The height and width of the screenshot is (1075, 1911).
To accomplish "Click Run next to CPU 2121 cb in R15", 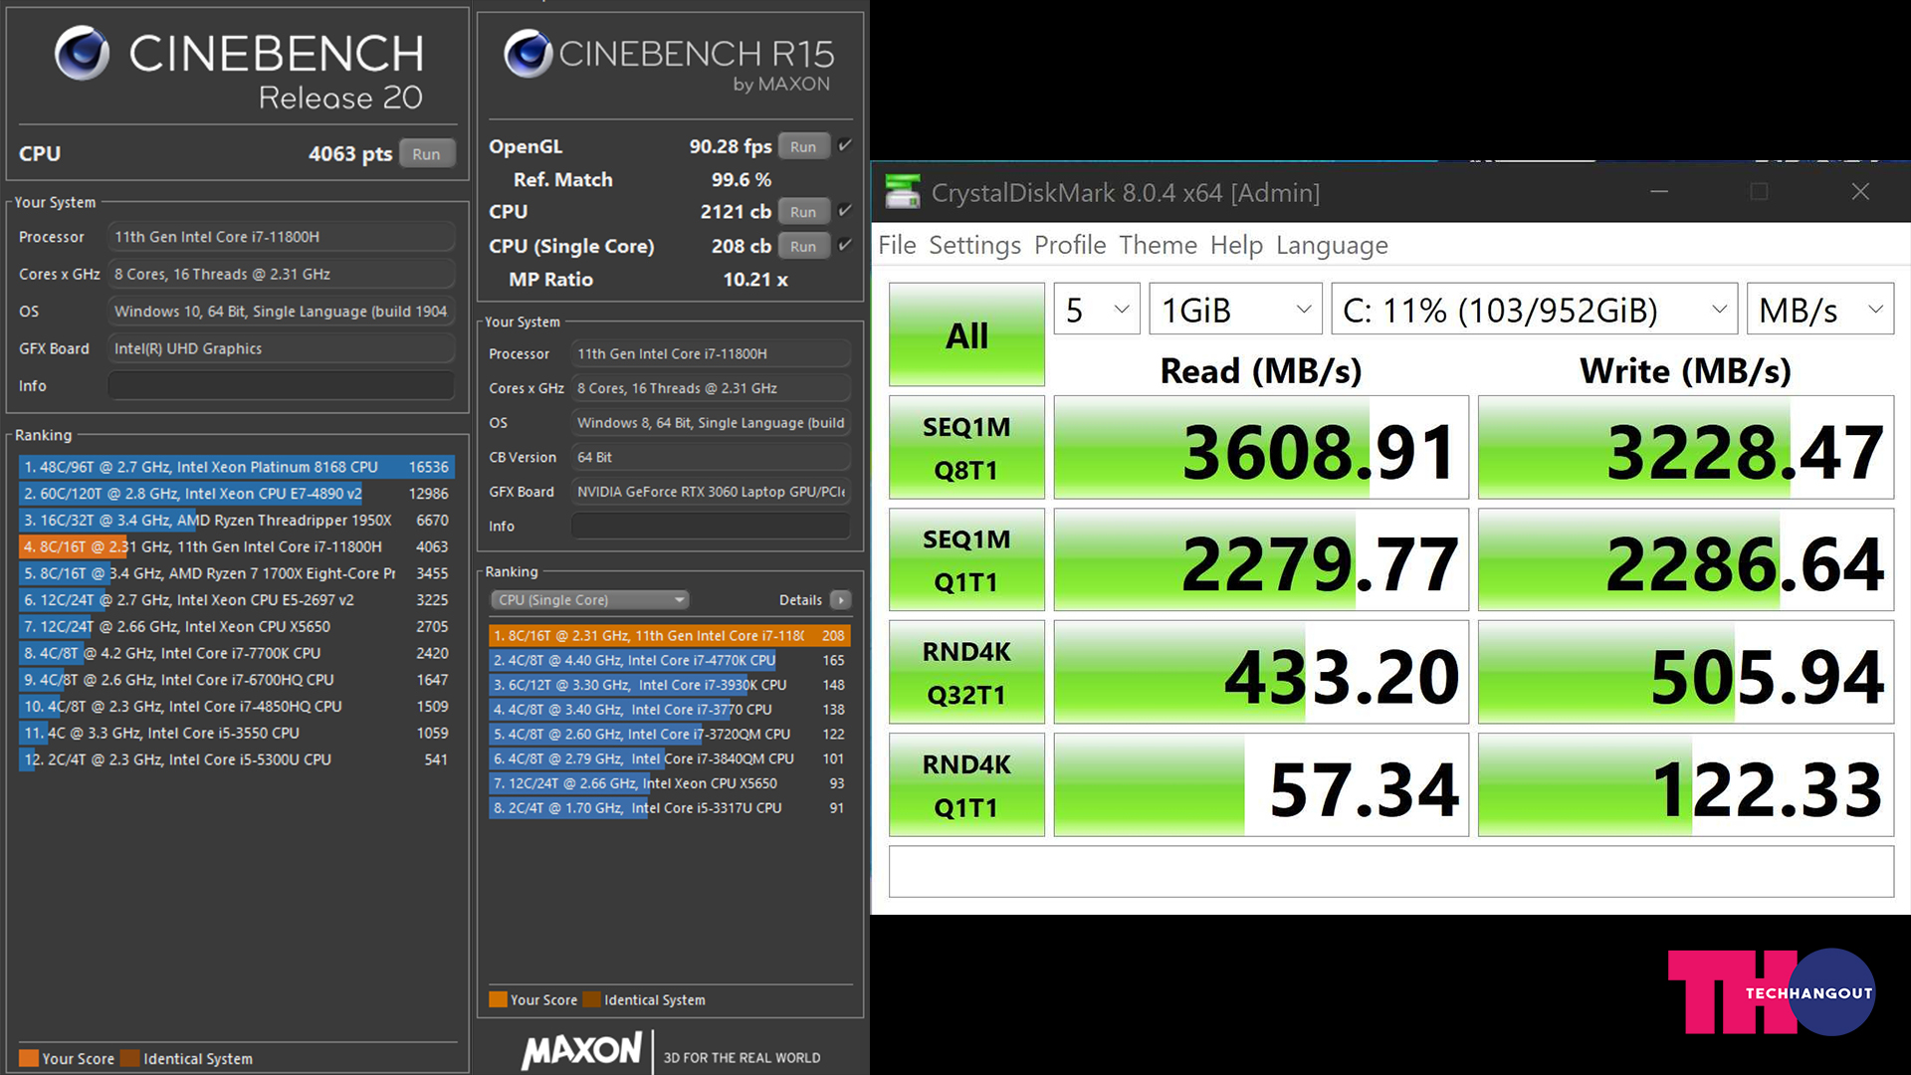I will click(803, 211).
